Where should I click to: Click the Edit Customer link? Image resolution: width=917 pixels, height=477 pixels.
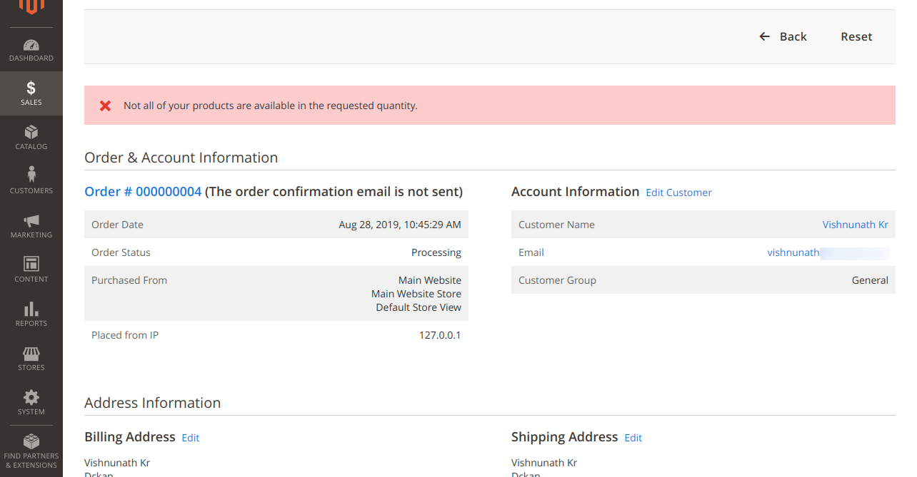[678, 193]
